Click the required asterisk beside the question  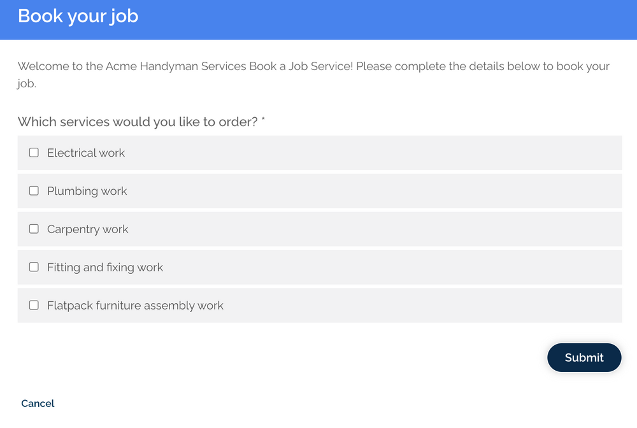(263, 120)
